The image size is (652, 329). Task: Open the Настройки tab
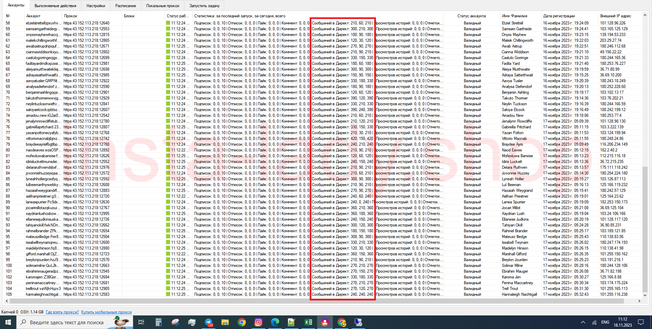(96, 6)
